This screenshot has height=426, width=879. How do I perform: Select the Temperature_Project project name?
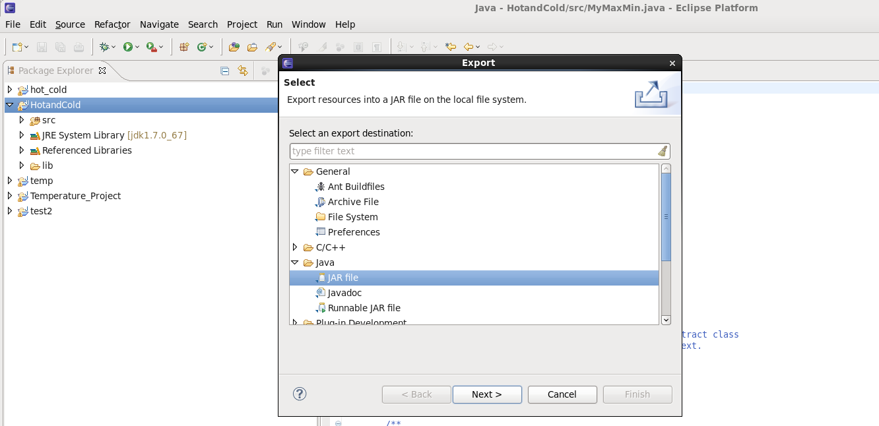pyautogui.click(x=75, y=196)
